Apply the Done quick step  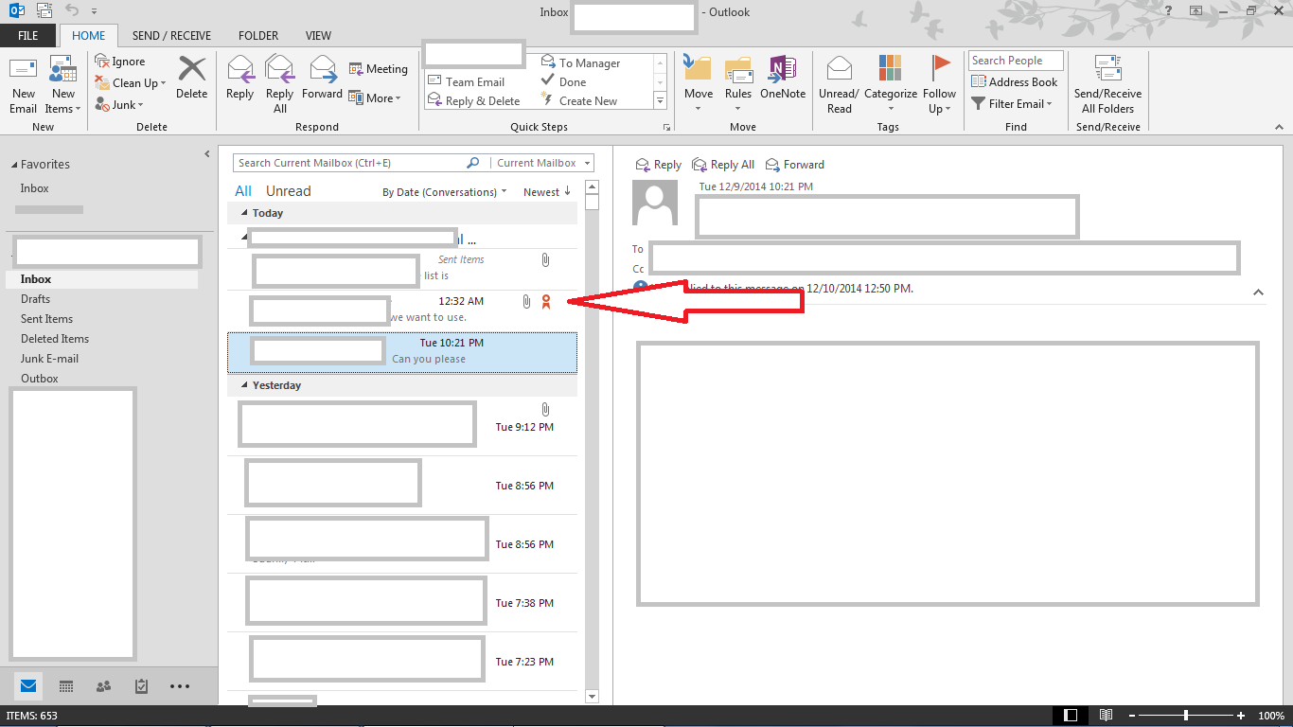pyautogui.click(x=564, y=82)
